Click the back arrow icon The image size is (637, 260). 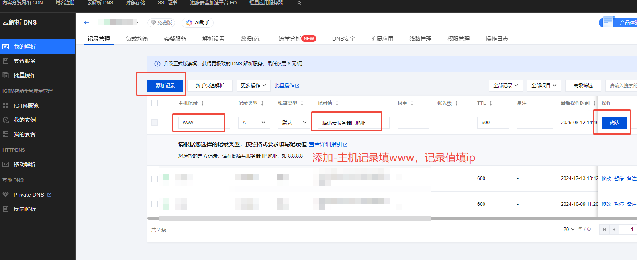click(86, 23)
